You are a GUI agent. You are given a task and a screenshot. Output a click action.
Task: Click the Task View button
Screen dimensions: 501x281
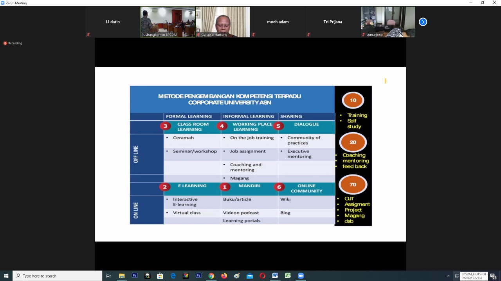(x=108, y=276)
